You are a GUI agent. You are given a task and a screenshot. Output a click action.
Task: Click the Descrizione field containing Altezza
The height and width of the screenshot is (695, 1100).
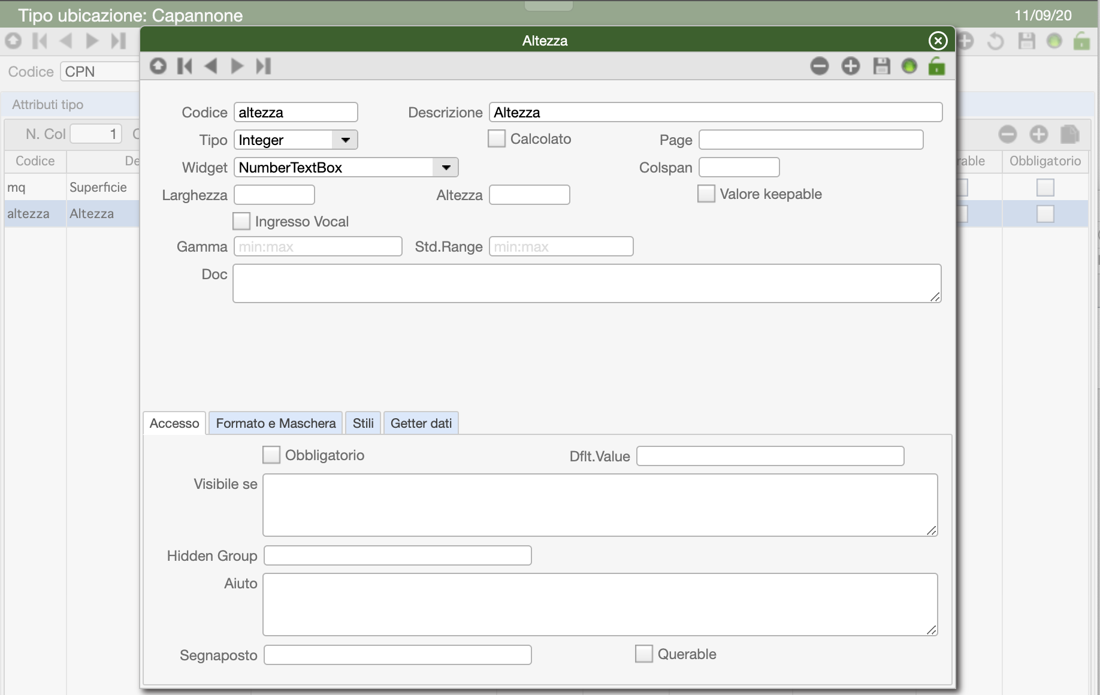pos(716,113)
